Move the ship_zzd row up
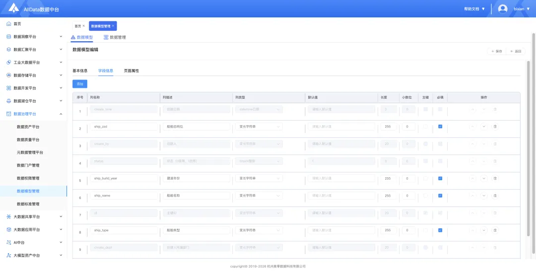536x272 pixels. click(472, 127)
